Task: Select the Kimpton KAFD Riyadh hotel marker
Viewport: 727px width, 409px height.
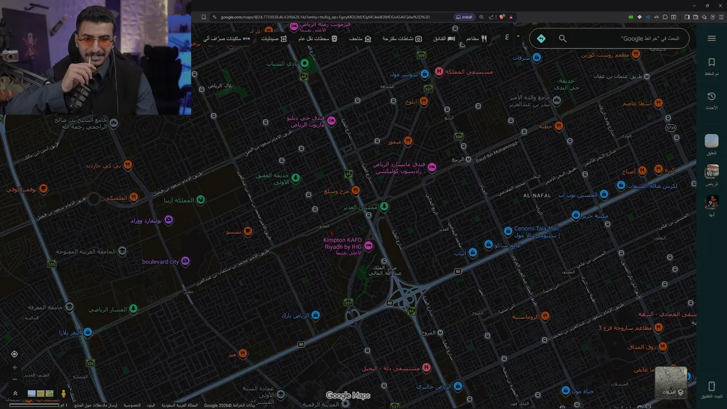Action: coord(369,245)
